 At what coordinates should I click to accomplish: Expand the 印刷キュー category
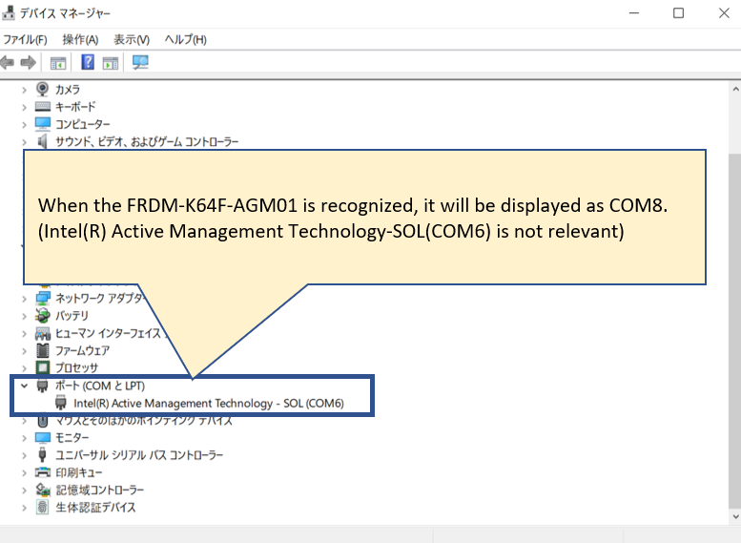[x=24, y=473]
